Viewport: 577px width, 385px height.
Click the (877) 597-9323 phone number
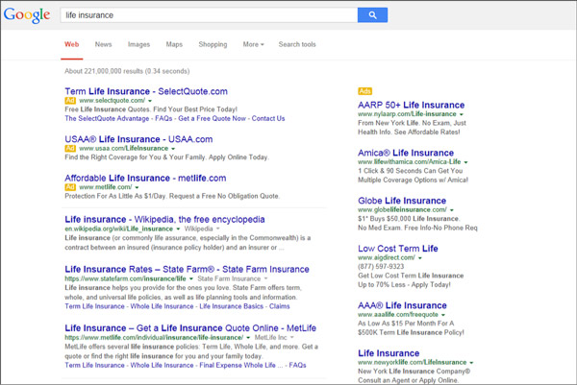point(381,266)
